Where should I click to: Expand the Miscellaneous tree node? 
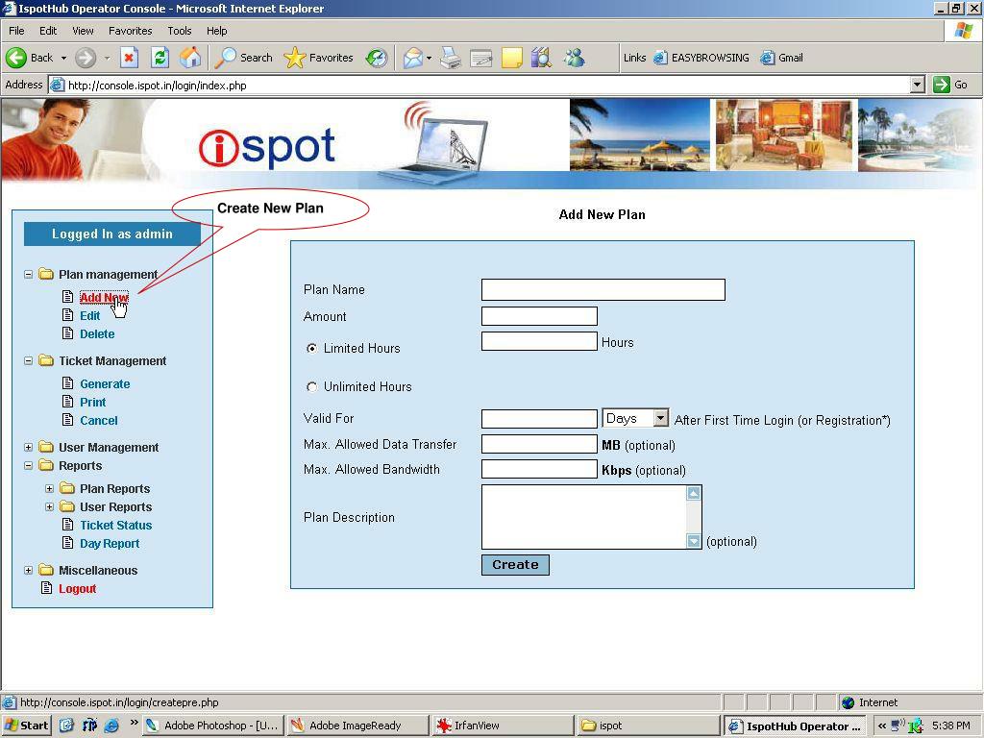[28, 571]
